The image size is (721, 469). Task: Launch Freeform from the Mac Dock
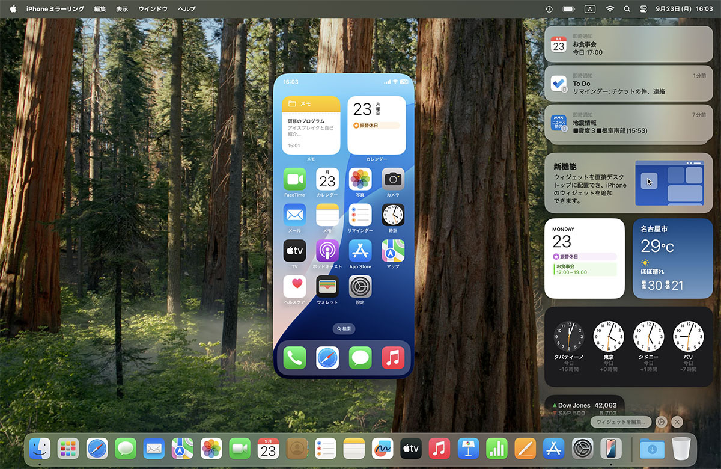coord(382,449)
